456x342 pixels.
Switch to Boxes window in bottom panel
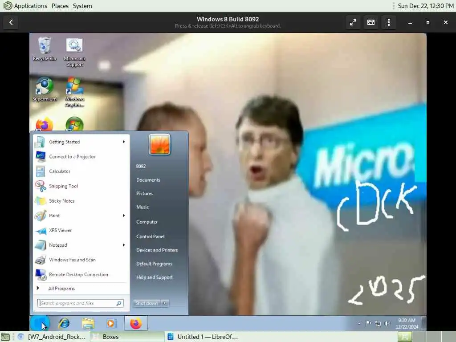coord(127,337)
